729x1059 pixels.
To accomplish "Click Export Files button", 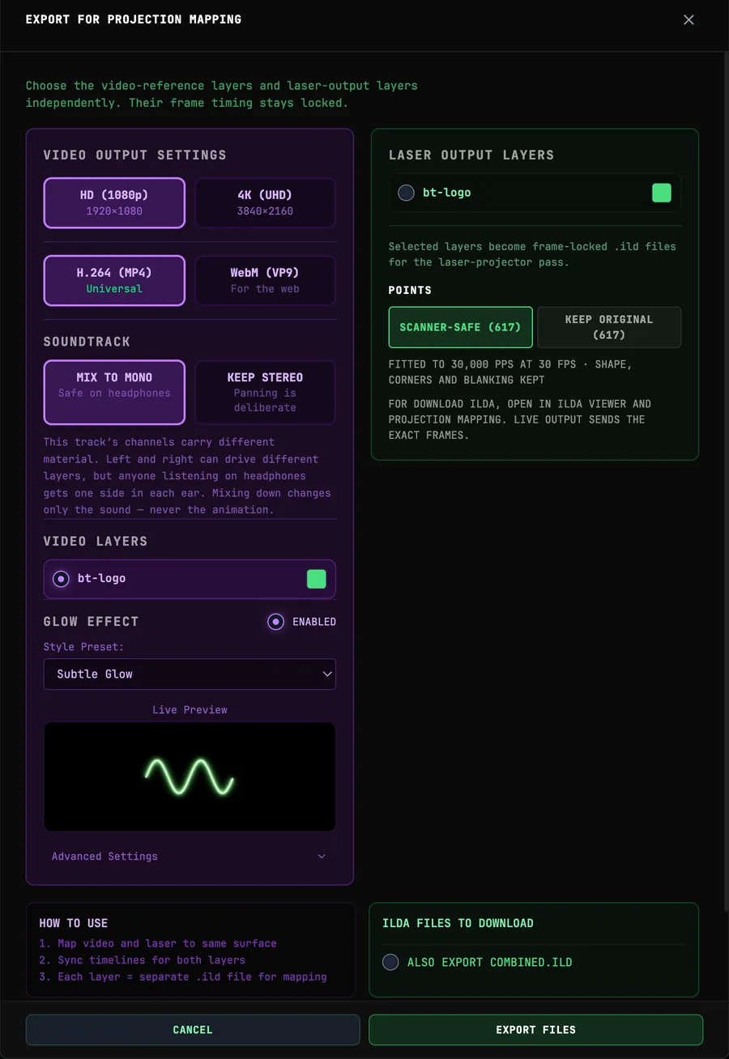I will point(536,1030).
